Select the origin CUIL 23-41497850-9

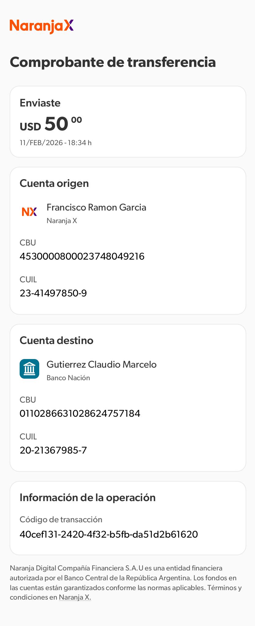[53, 293]
